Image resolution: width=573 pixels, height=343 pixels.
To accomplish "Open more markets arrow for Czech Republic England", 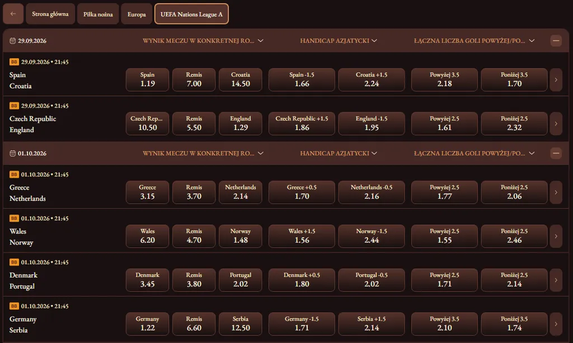I will click(556, 124).
